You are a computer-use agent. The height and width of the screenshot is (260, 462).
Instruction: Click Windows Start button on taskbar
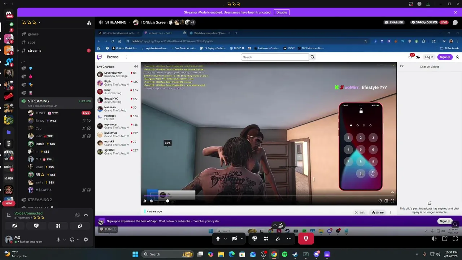coord(135,254)
